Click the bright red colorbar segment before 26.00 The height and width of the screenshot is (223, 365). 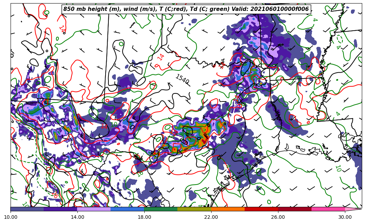pos(261,209)
